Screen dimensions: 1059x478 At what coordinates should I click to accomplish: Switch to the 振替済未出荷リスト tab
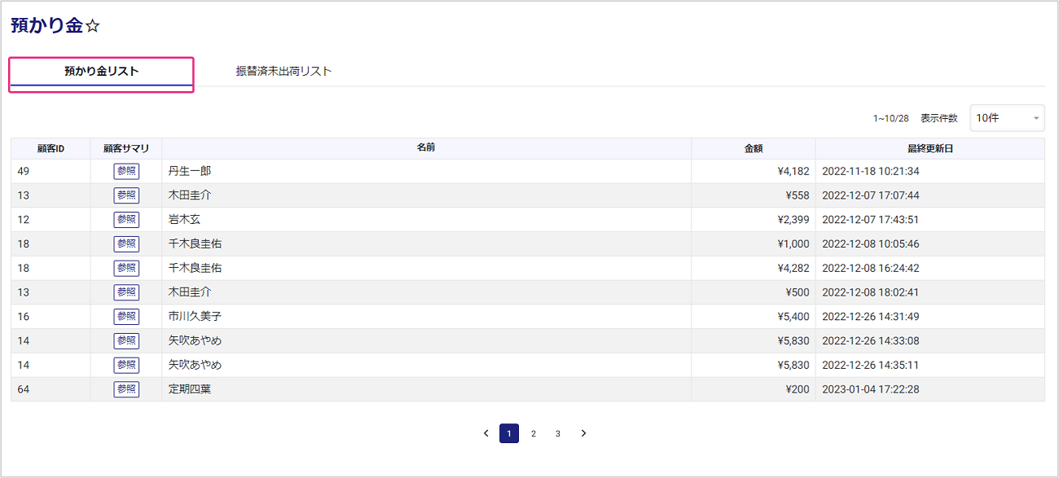tap(283, 72)
